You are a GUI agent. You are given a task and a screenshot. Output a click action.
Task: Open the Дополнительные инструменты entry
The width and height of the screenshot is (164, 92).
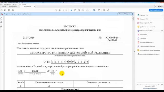[150, 54]
